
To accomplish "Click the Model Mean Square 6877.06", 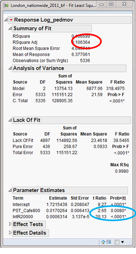I will (95, 88).
